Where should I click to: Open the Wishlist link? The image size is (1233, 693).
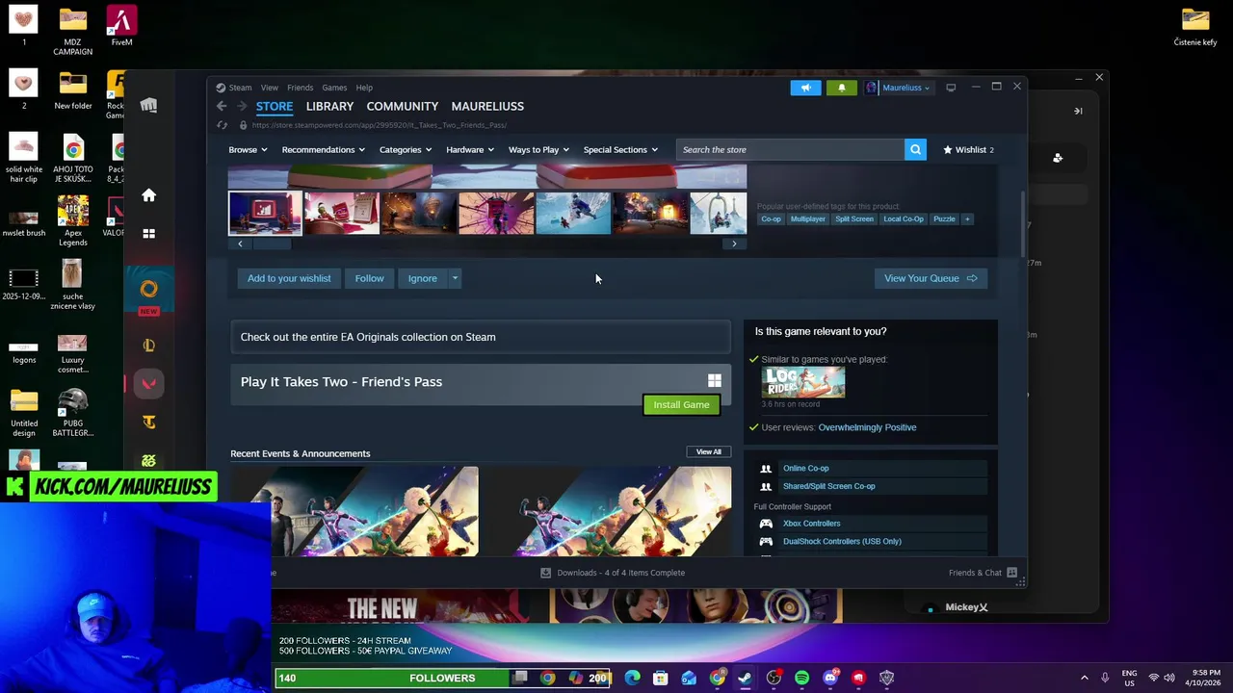(x=968, y=149)
